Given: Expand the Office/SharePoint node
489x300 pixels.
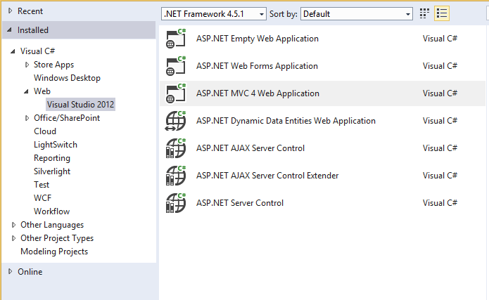Looking at the screenshot, I should [27, 118].
